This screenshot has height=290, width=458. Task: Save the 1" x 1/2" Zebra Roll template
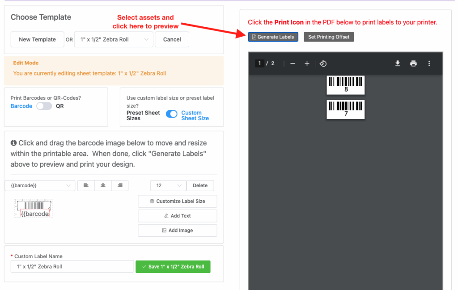coord(173,266)
